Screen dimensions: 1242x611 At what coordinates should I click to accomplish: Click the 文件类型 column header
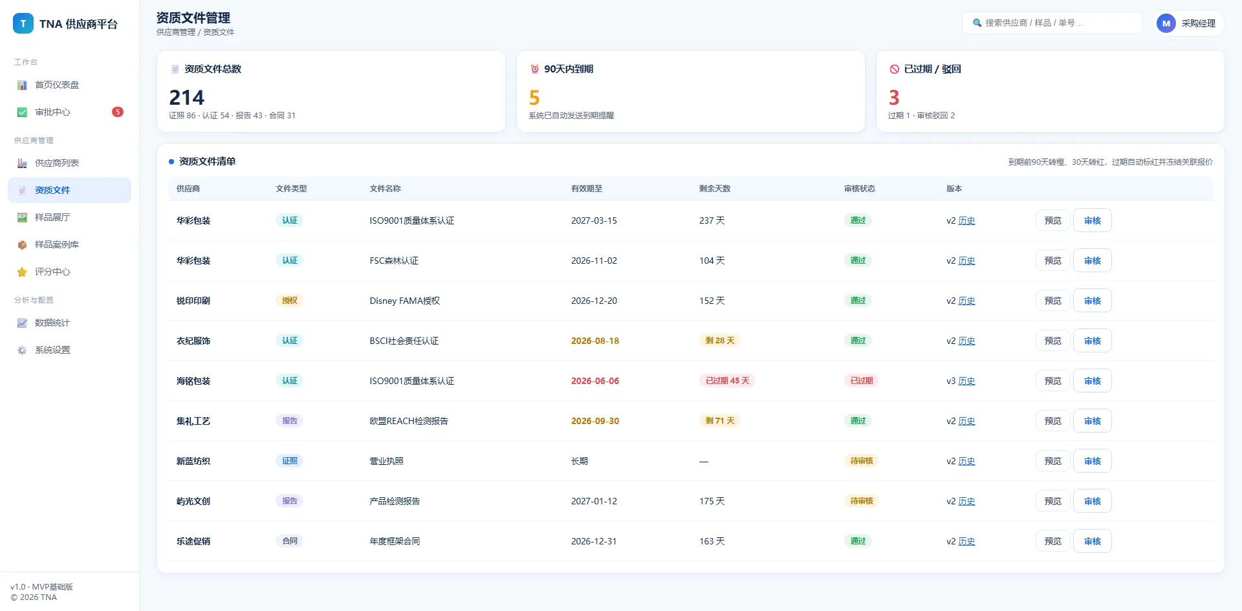292,189
